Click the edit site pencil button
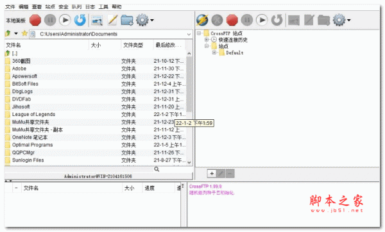This screenshot has width=385, height=232. pos(221,174)
